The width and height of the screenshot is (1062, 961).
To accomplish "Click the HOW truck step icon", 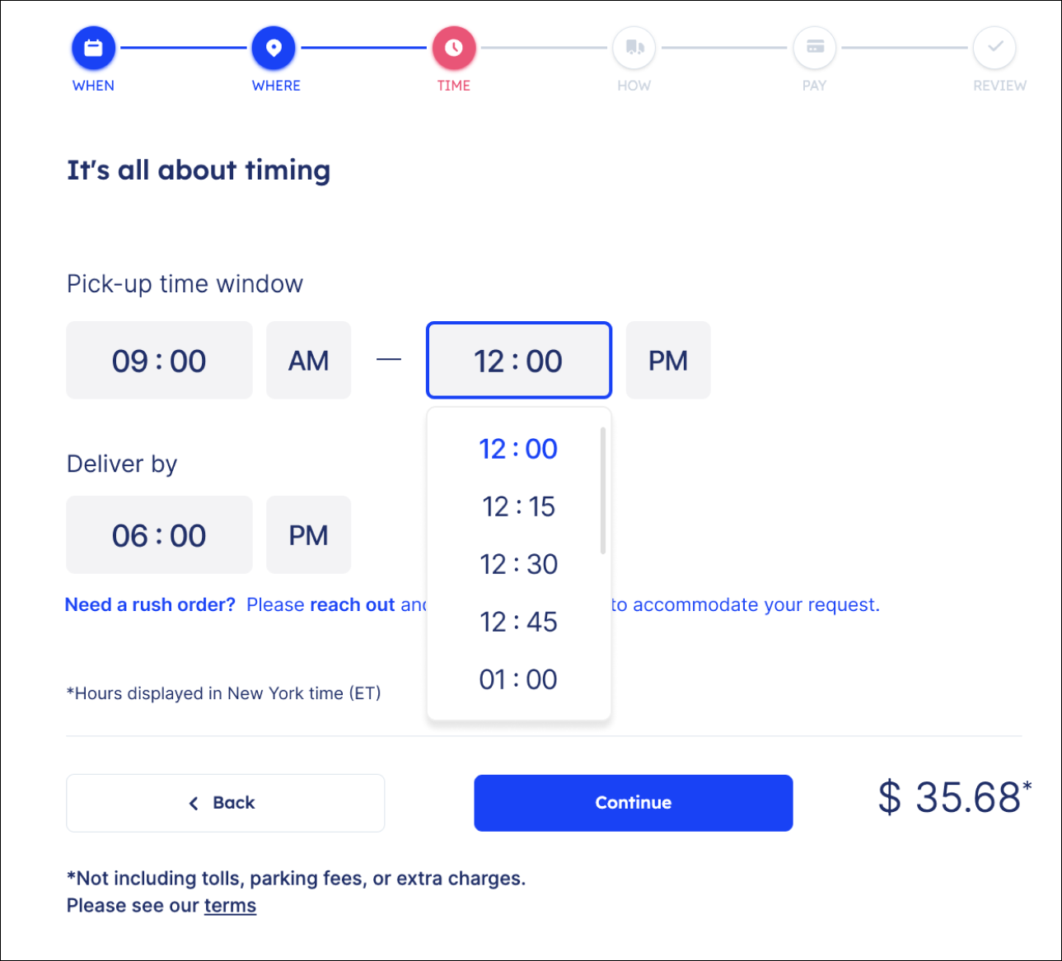I will (634, 48).
